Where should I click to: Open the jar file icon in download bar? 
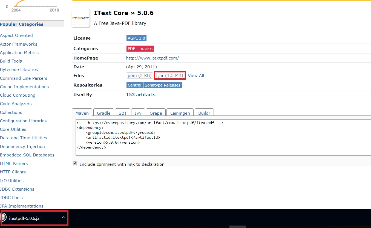click(x=3, y=218)
